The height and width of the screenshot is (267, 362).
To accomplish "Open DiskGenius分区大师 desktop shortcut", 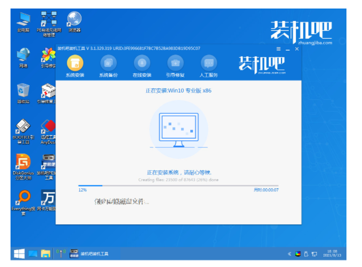I will pos(24,167).
